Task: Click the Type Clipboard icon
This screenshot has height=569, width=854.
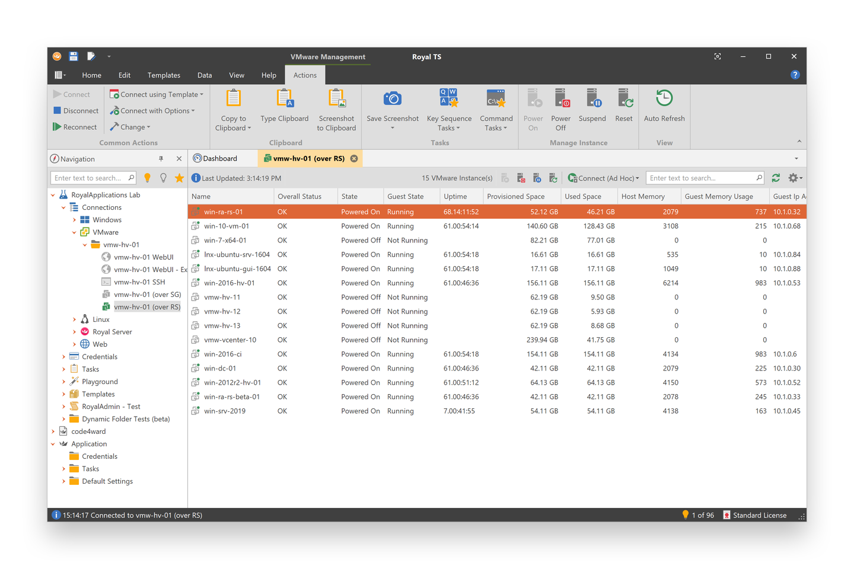Action: 285,99
